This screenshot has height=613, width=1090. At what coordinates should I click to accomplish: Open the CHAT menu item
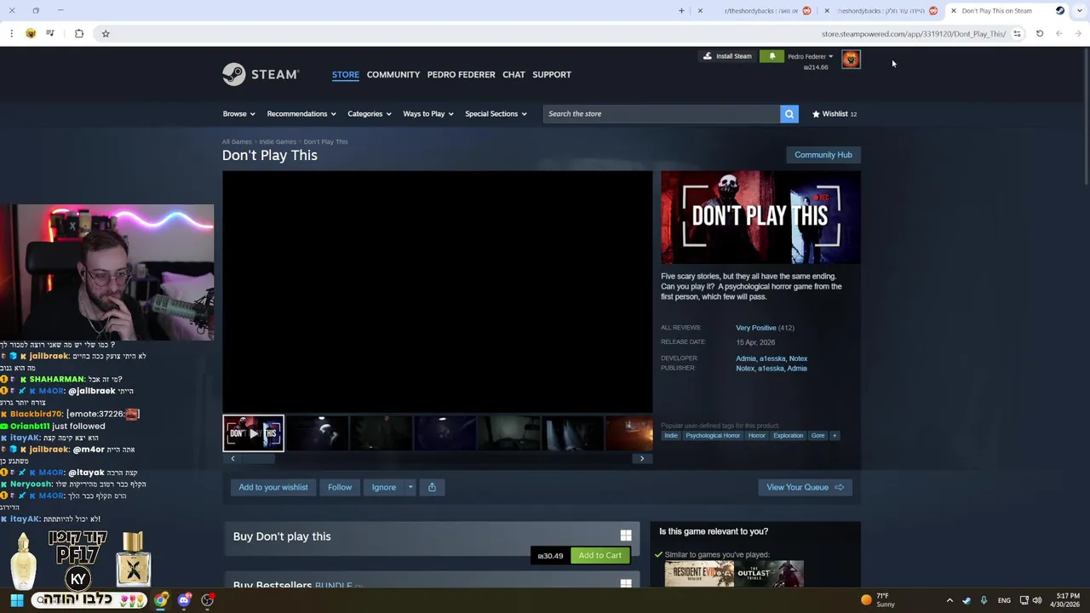point(513,74)
